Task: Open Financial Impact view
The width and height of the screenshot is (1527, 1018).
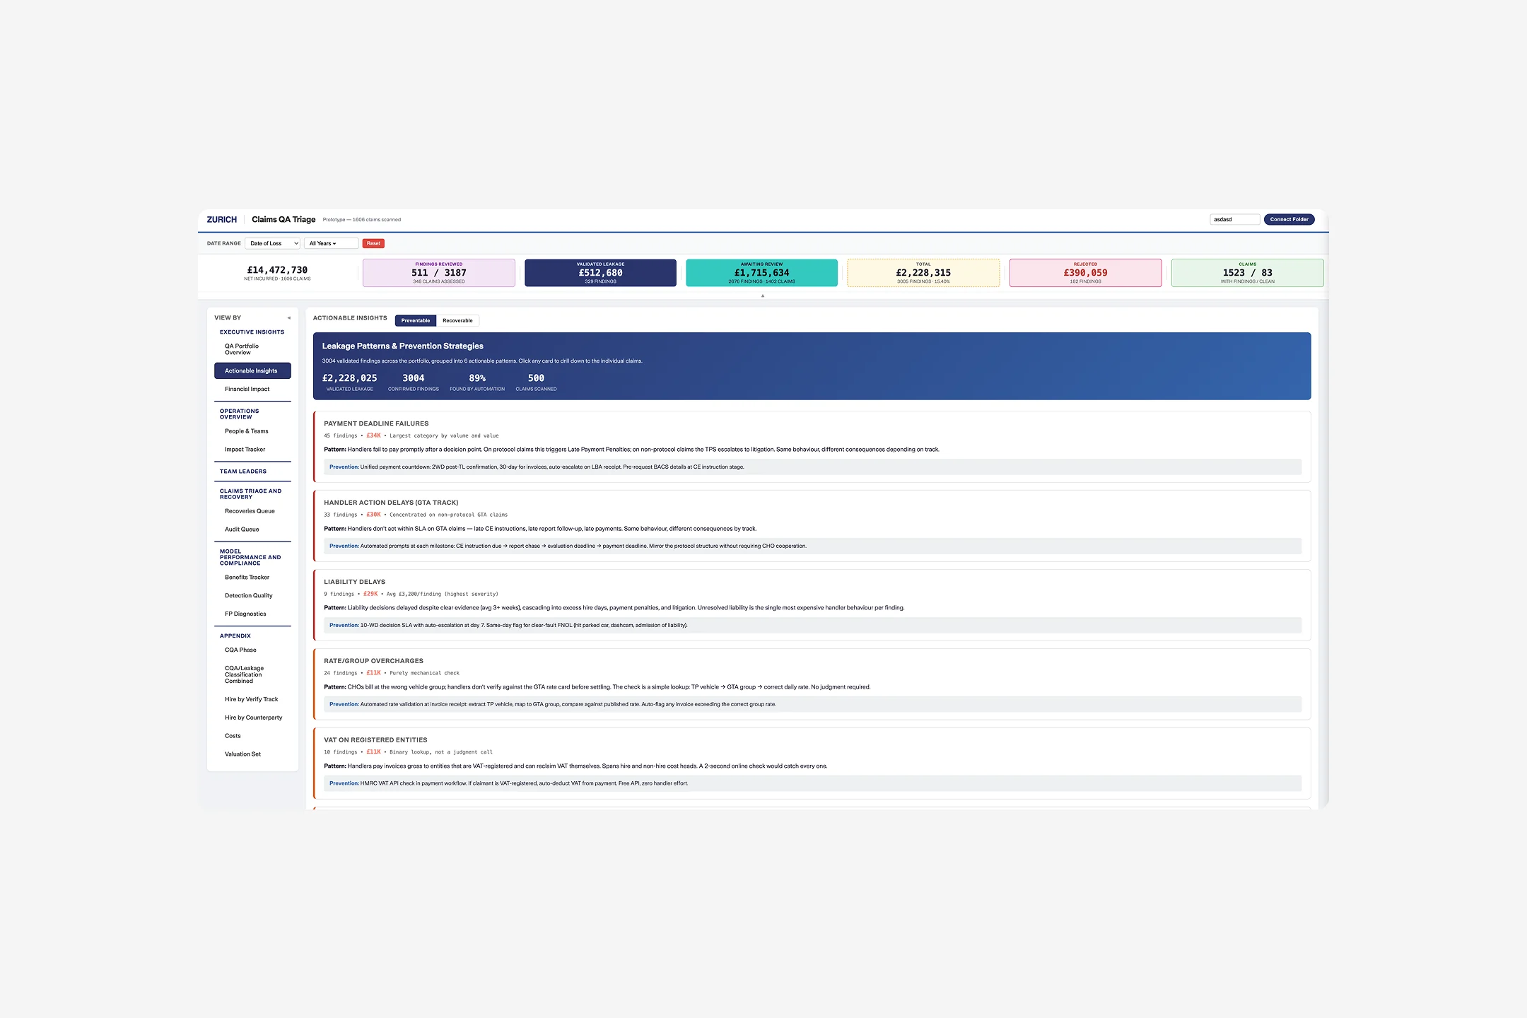Action: click(x=252, y=389)
